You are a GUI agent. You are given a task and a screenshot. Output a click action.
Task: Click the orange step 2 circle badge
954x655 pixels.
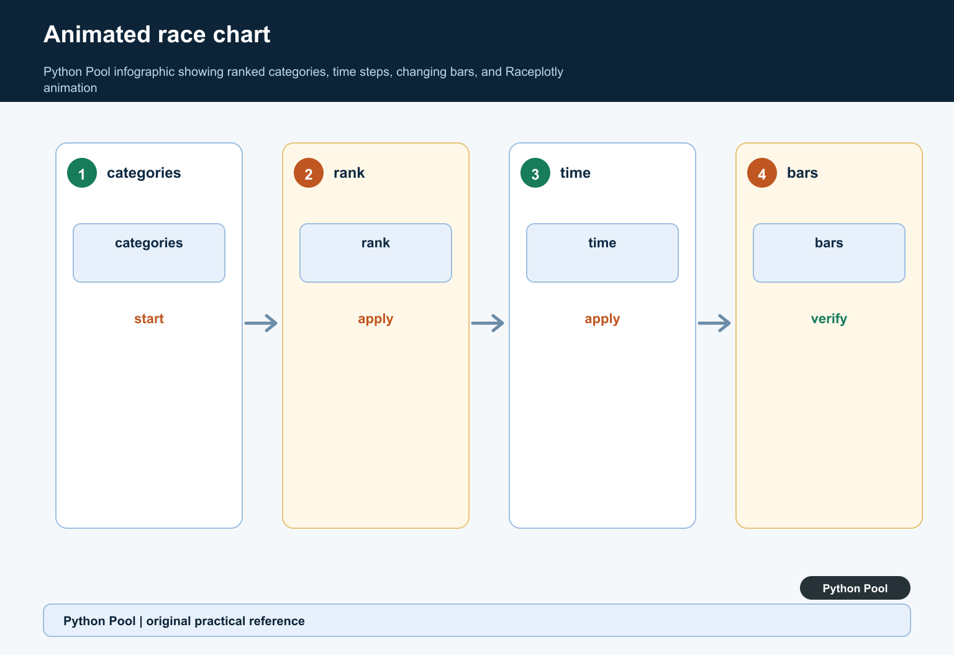(x=309, y=173)
